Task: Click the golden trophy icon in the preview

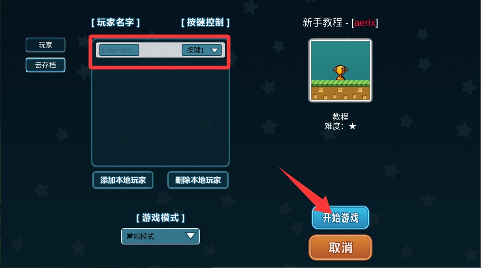Action: coord(340,73)
